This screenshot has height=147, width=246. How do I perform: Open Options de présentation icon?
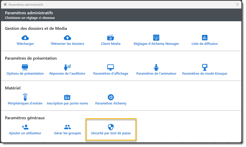coord(25,67)
